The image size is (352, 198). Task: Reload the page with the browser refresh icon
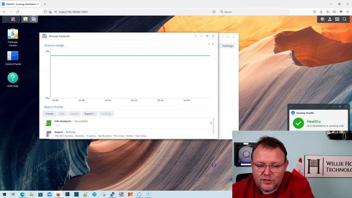(18, 12)
